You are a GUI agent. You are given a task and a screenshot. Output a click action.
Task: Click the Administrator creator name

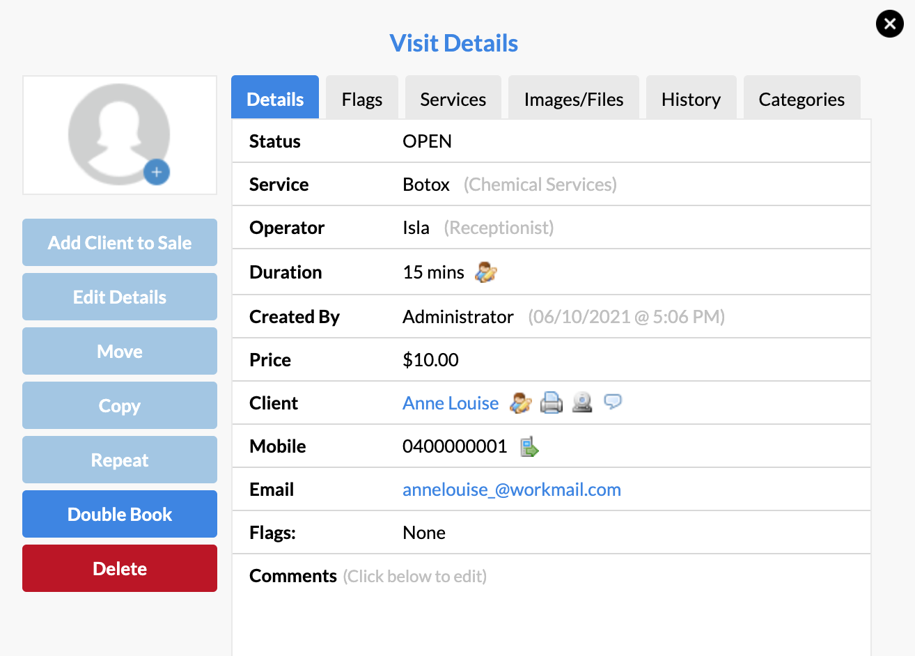coord(458,317)
